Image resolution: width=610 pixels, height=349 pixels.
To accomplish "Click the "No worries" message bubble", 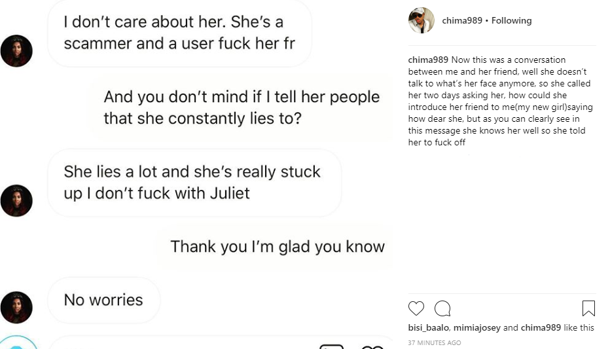I will pyautogui.click(x=103, y=300).
